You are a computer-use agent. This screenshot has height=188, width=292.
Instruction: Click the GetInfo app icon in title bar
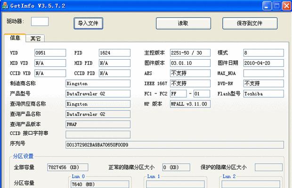5,6
